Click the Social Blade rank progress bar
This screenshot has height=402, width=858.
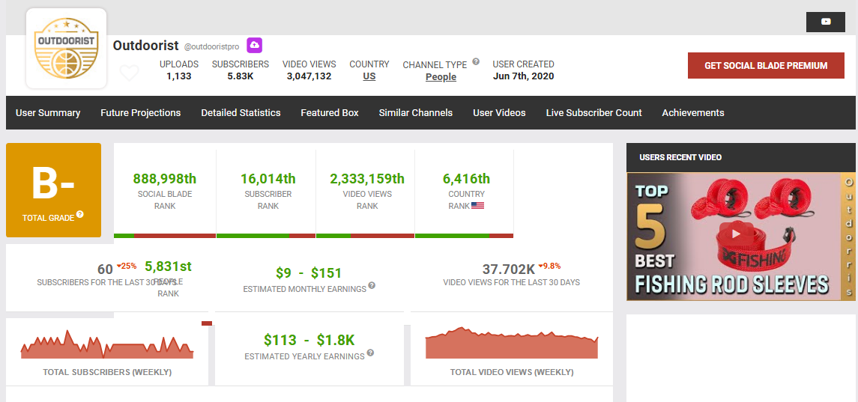click(x=165, y=236)
